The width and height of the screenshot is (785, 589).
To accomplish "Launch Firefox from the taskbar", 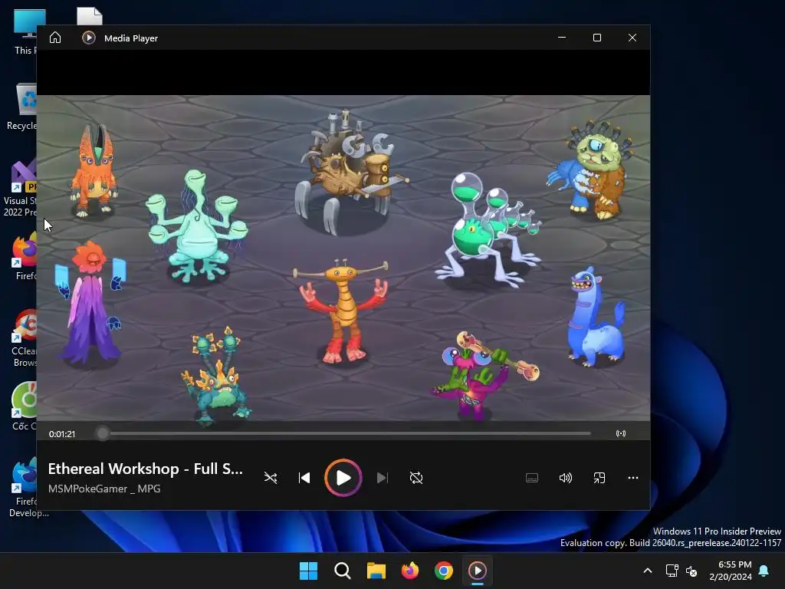I will click(410, 571).
